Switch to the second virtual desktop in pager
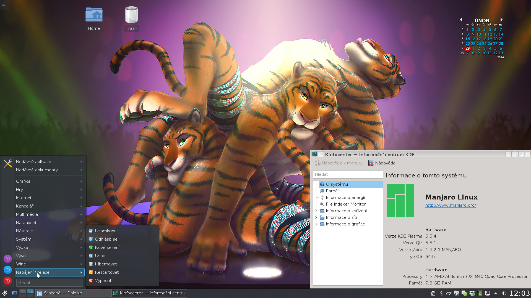The height and width of the screenshot is (298, 531). (x=30, y=291)
